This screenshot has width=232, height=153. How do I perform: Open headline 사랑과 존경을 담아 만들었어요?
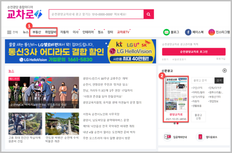(102, 96)
